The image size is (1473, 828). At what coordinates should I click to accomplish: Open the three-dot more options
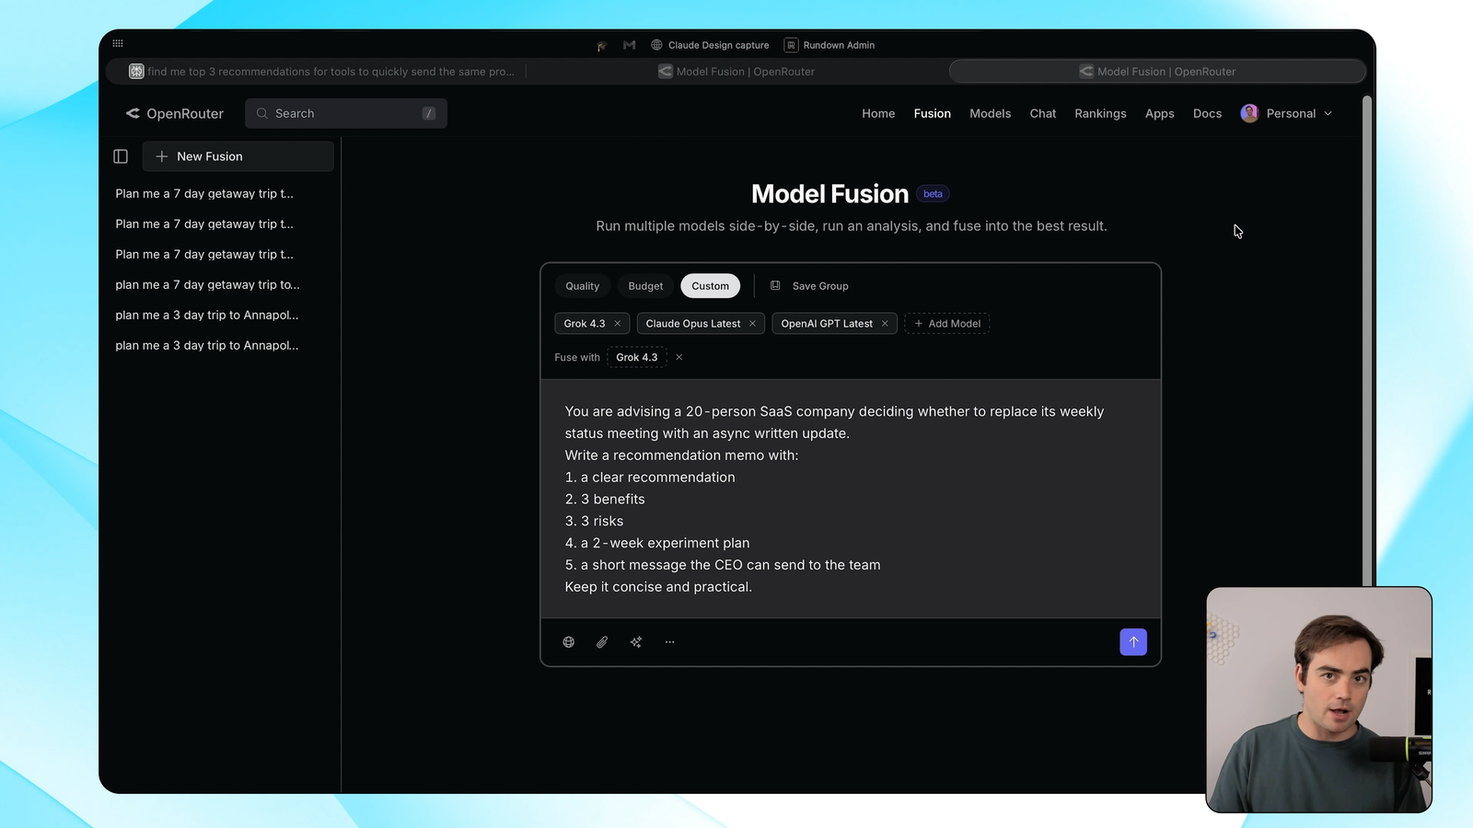coord(670,642)
